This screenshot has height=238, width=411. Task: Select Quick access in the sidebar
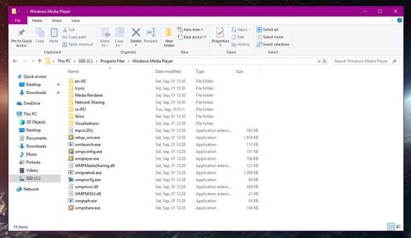35,77
